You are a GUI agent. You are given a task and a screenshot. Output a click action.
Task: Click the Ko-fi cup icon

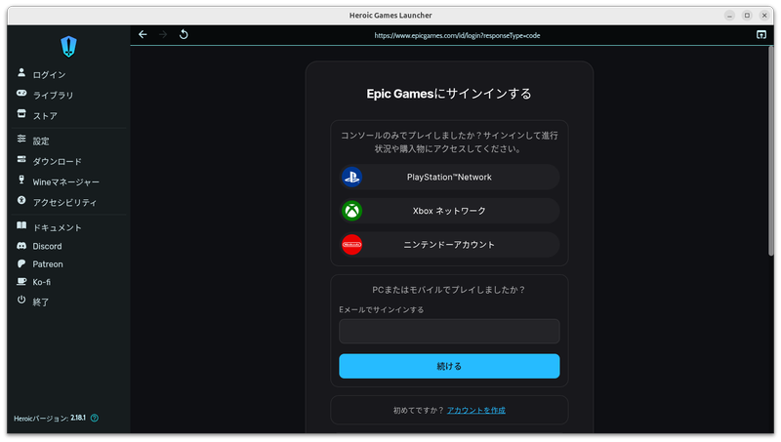tap(21, 282)
